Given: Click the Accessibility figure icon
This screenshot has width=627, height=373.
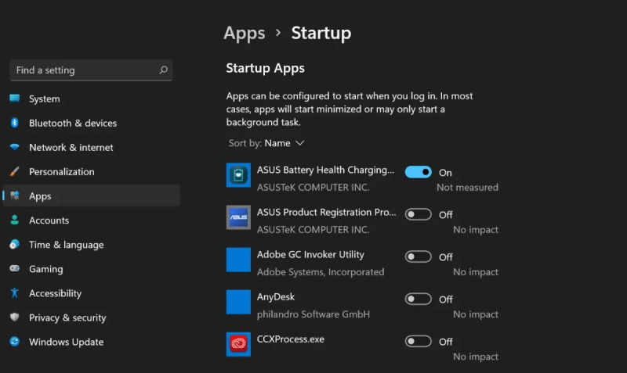Looking at the screenshot, I should 15,292.
